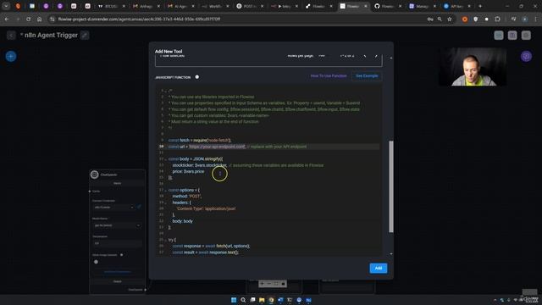Click the method 'POST' line

(x=187, y=197)
